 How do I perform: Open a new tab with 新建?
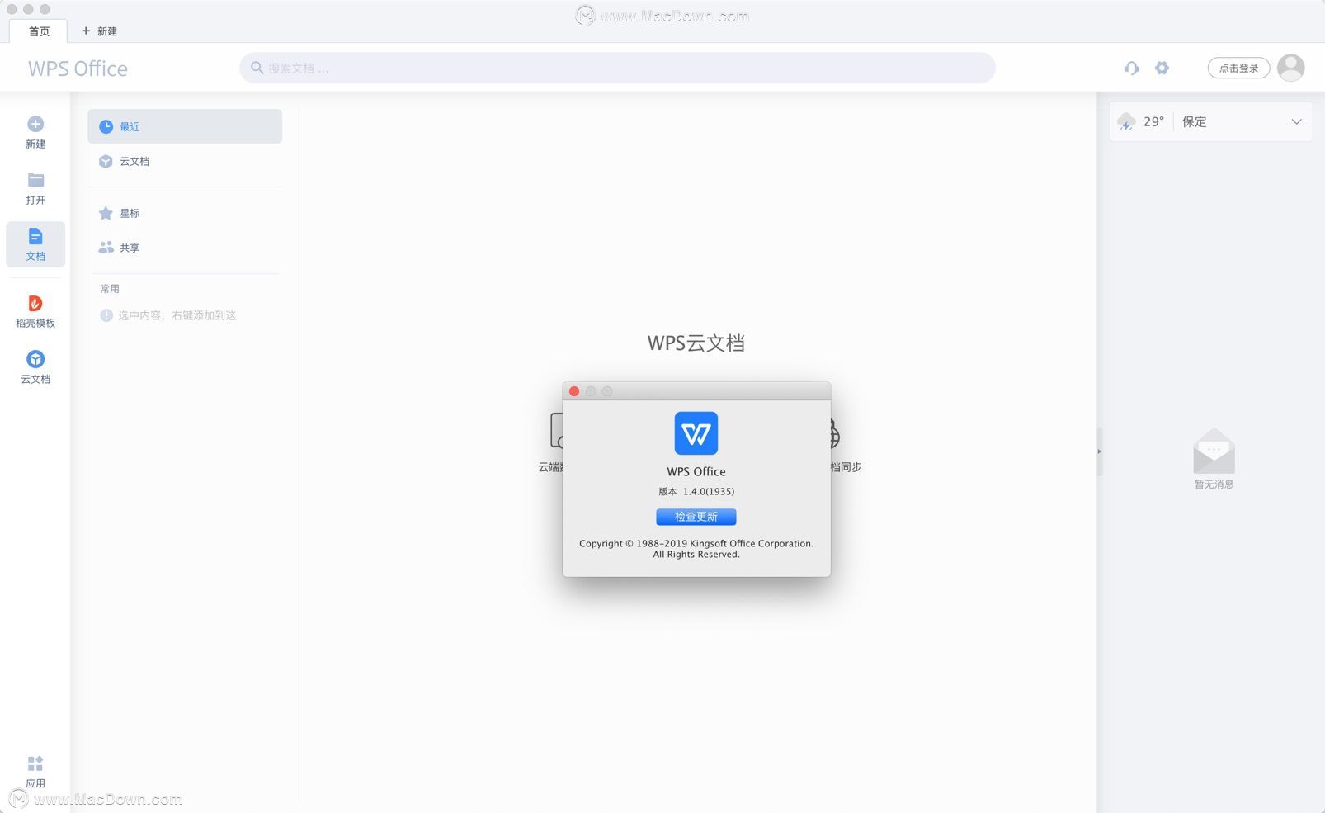(99, 31)
